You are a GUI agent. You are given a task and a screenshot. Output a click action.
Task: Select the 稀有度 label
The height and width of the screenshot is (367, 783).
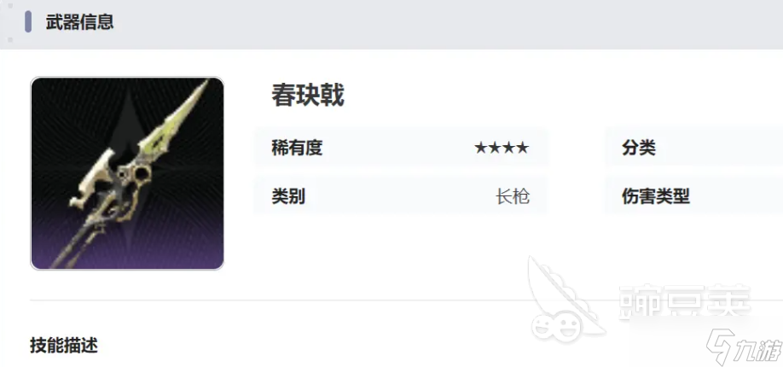coord(297,148)
